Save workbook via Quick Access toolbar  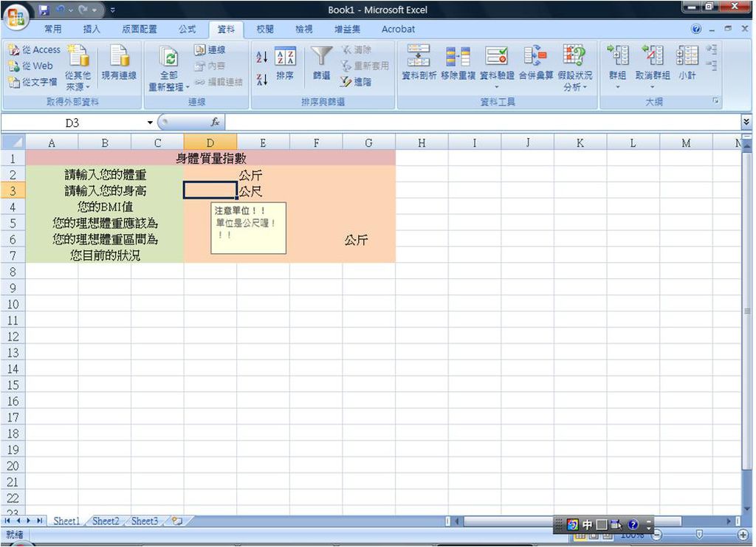44,10
